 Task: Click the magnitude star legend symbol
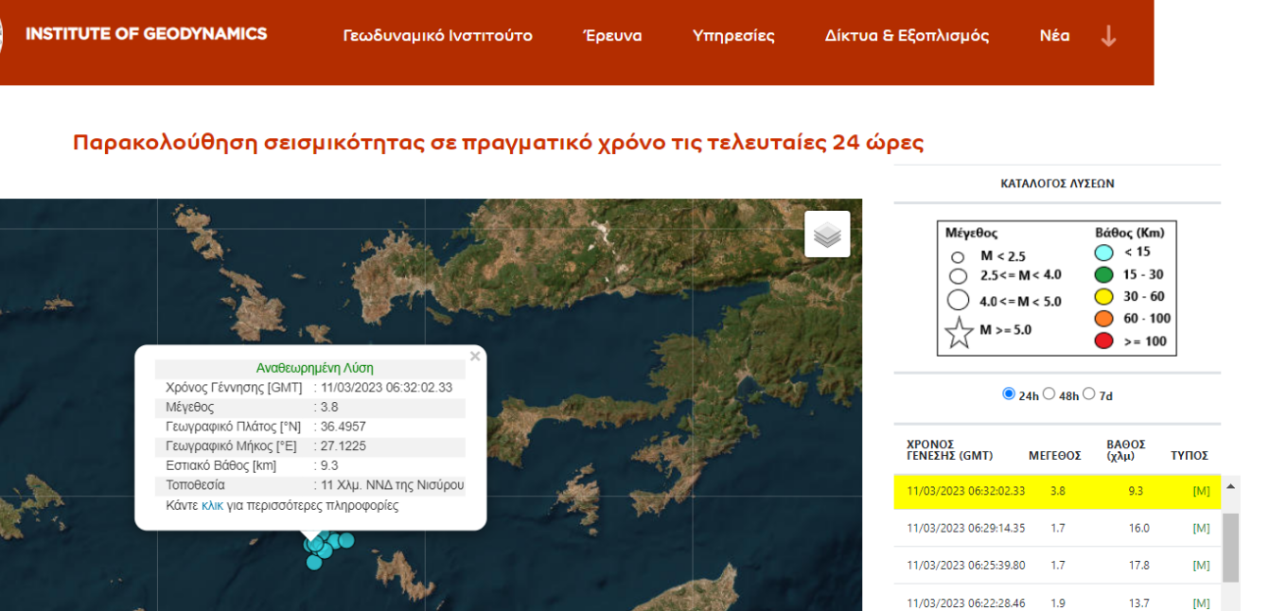(x=959, y=332)
